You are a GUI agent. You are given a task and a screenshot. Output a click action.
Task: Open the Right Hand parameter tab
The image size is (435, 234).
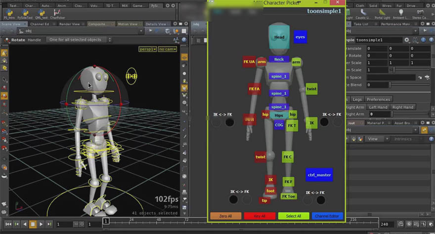click(x=403, y=107)
